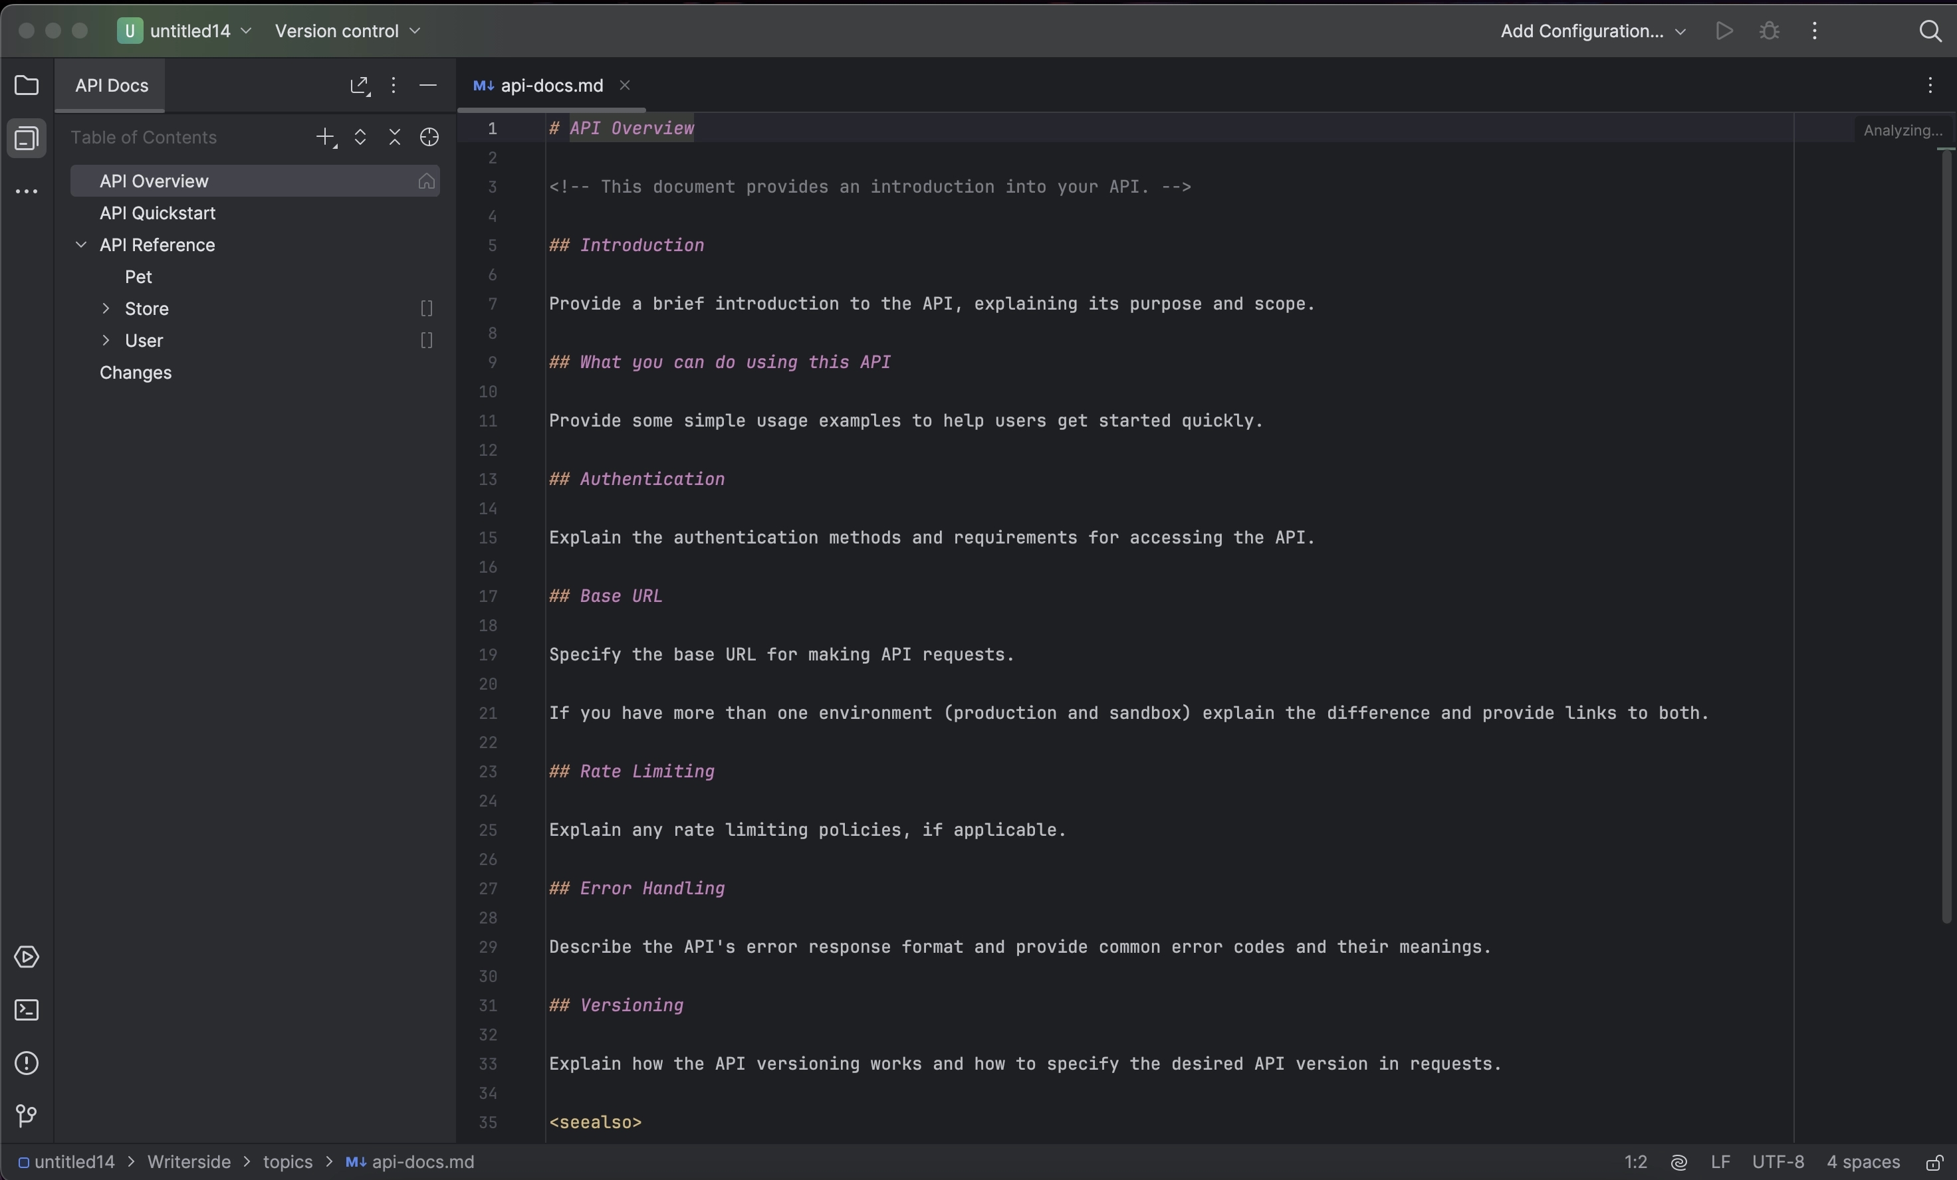Expand the User tree node
Screen dimensions: 1957x1180
pos(106,340)
